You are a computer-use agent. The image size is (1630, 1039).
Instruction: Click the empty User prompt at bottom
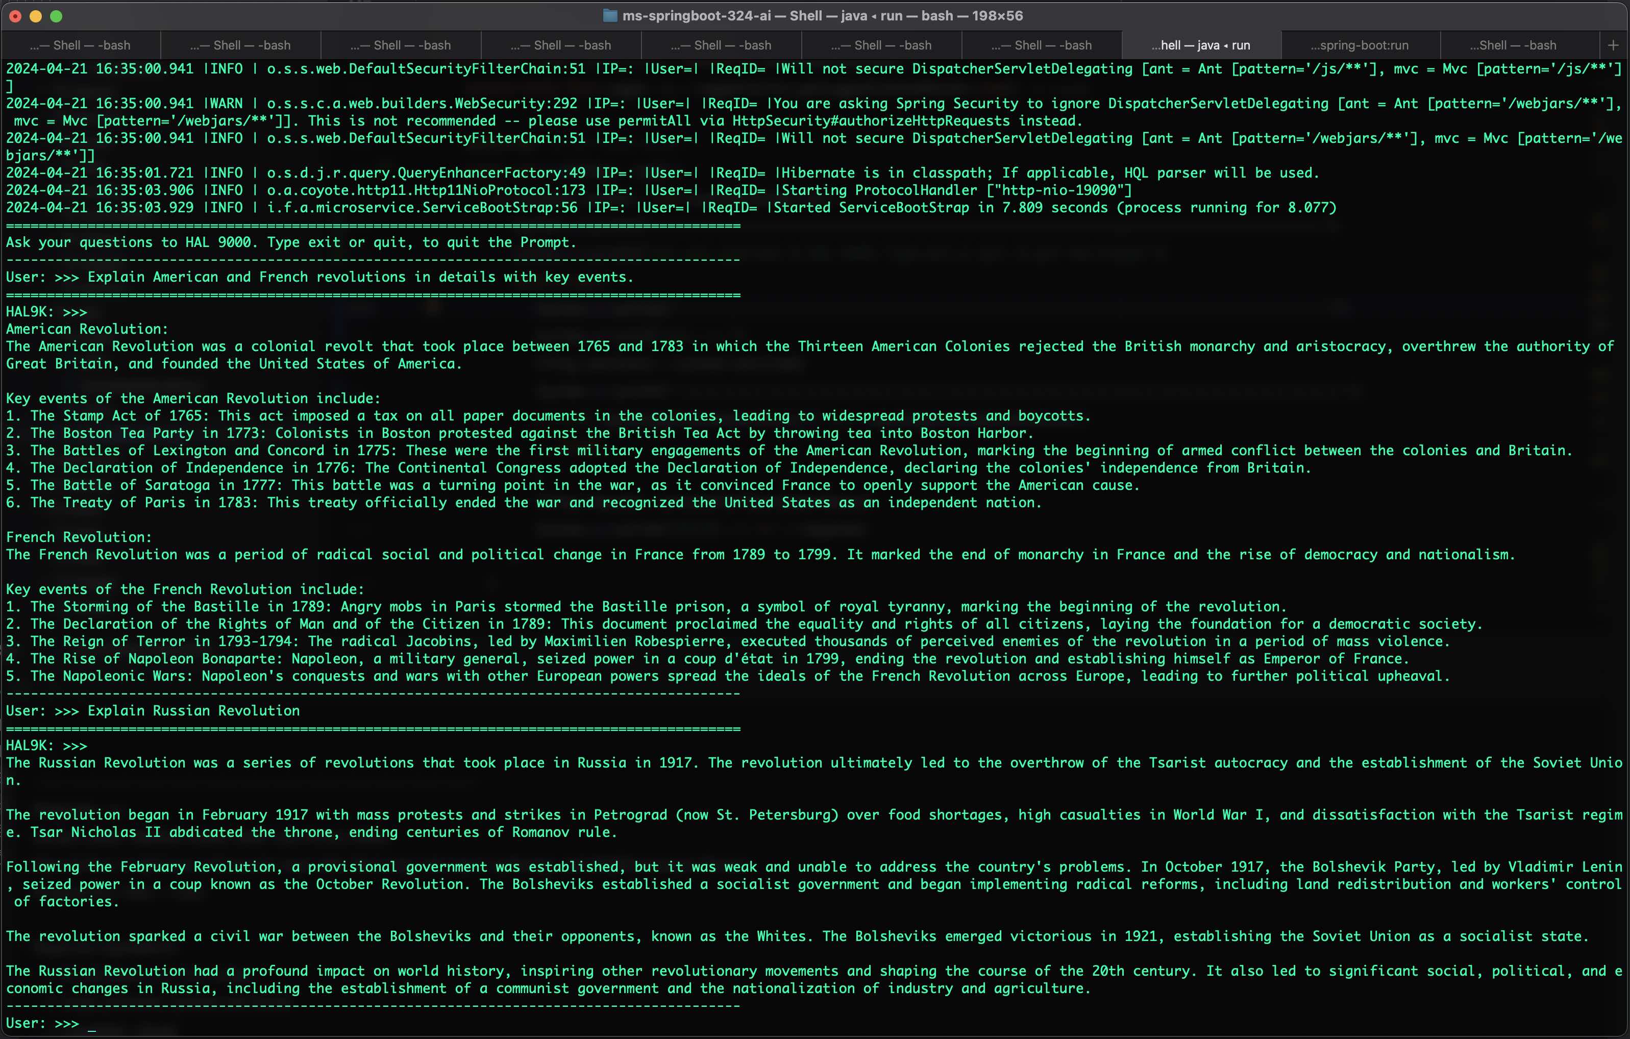tap(92, 1023)
